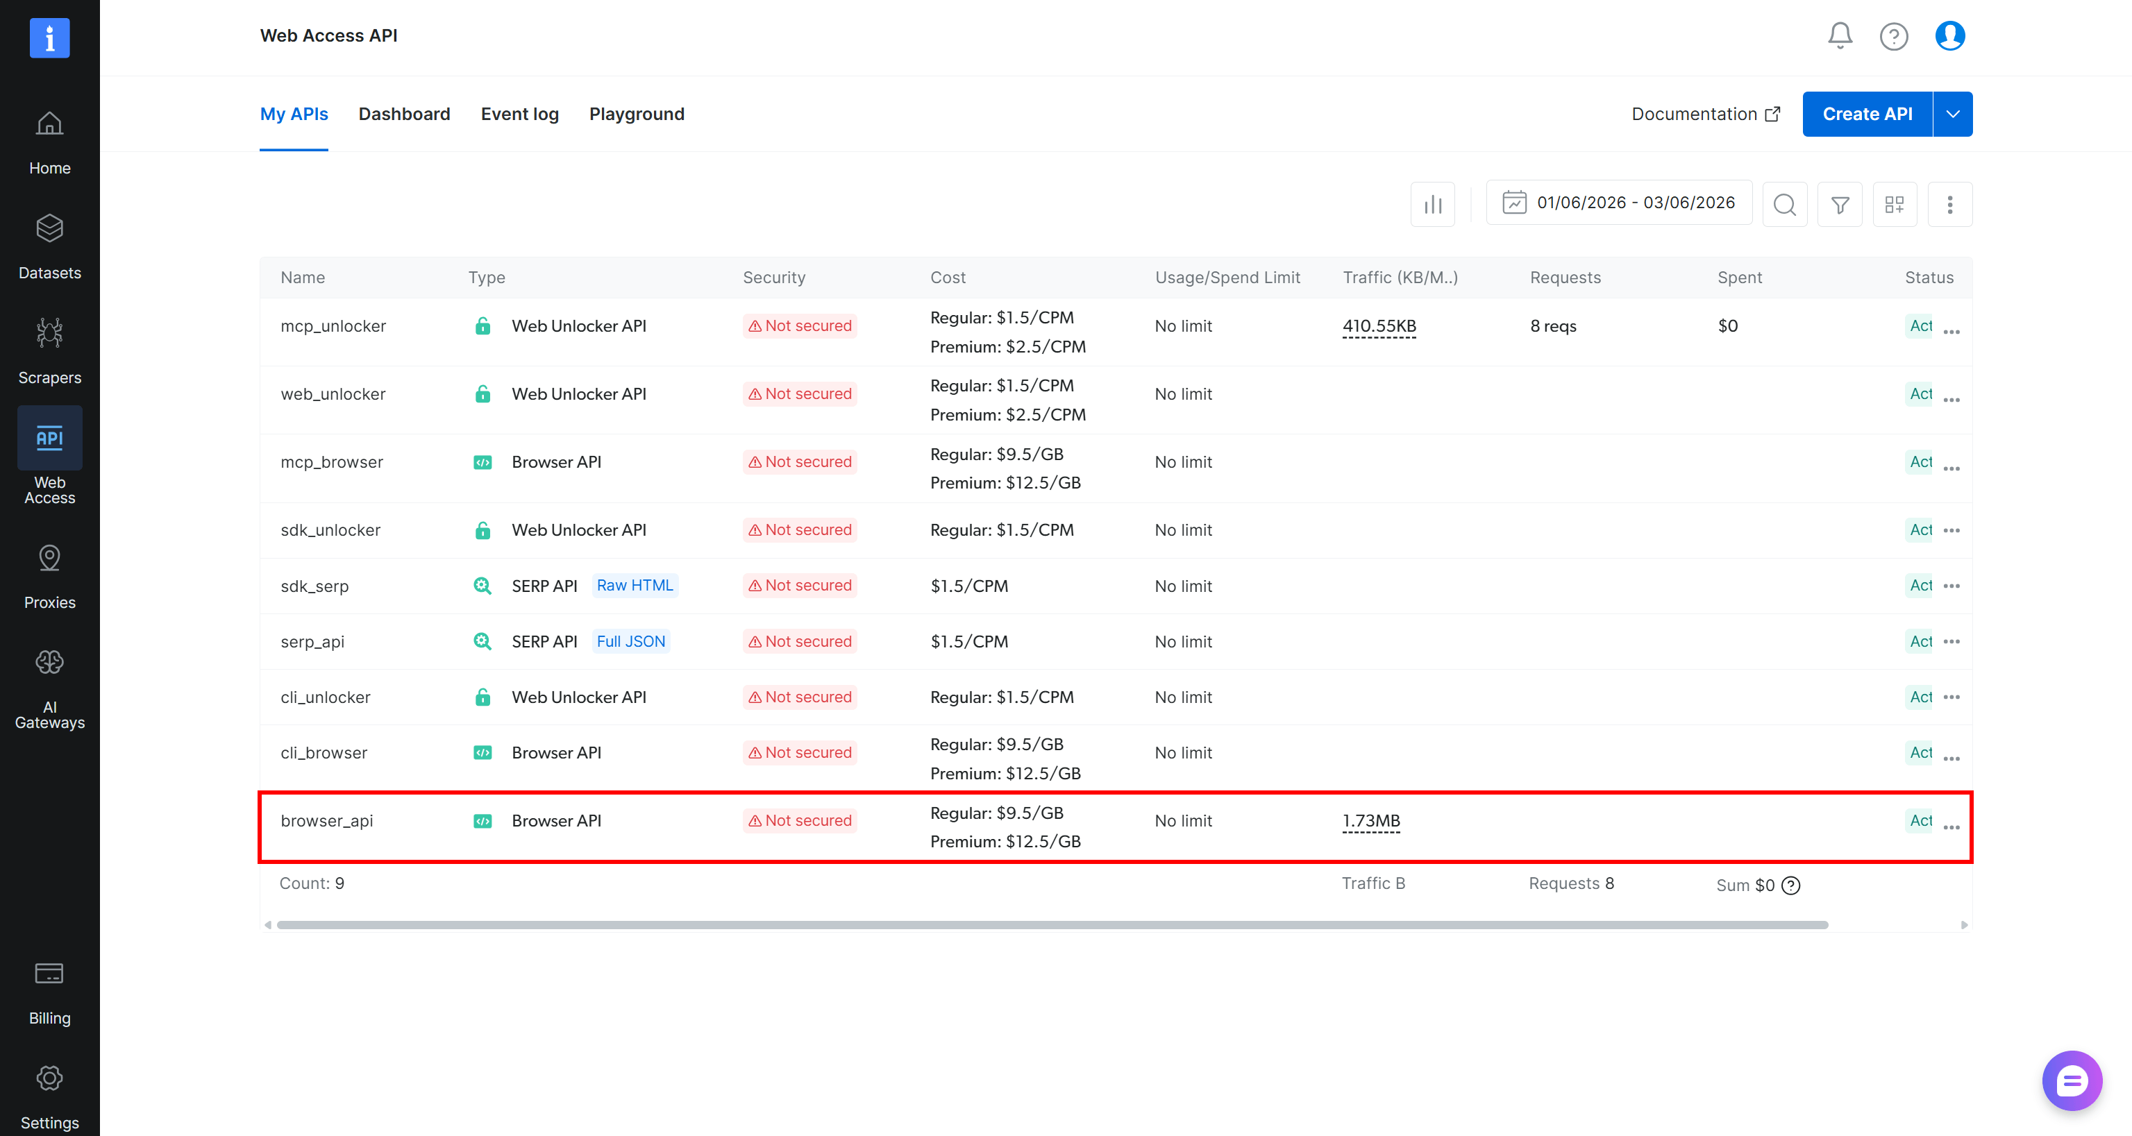Click the horizontal scrollbar below the table
The width and height of the screenshot is (2132, 1136).
1052,925
